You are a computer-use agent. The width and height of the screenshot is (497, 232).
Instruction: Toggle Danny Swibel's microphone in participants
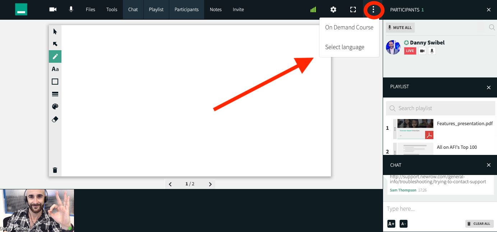click(432, 51)
